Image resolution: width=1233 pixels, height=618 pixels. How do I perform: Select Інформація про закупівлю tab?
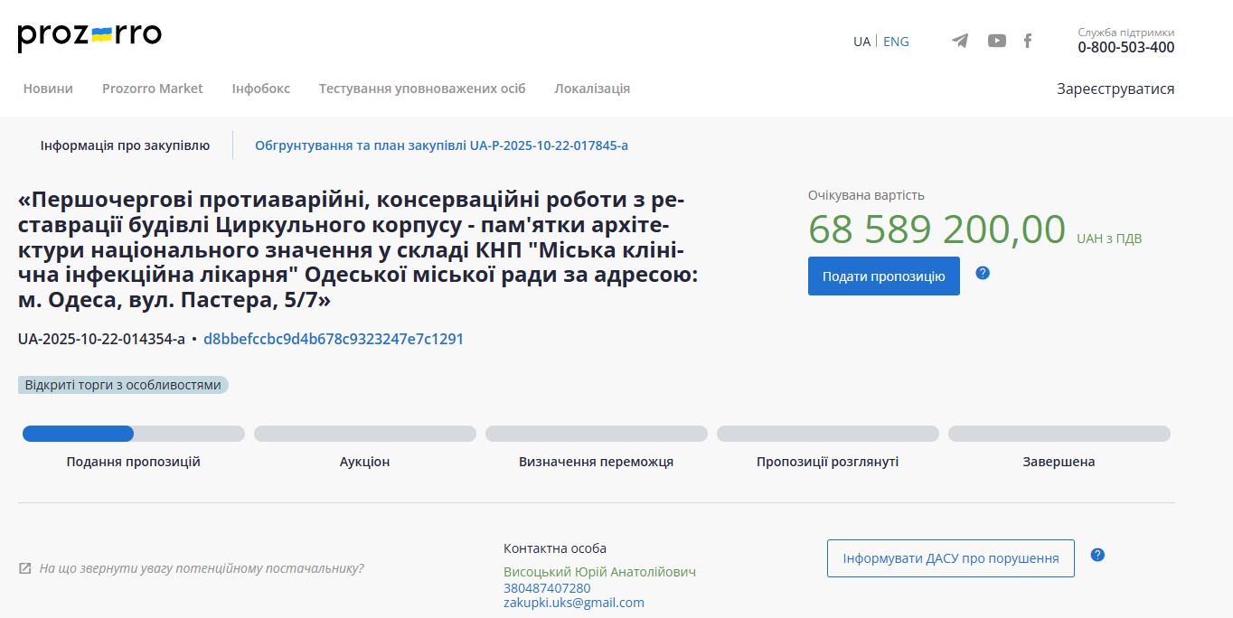pyautogui.click(x=125, y=145)
